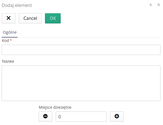Click the Miejsce dziesiętne label
This screenshot has width=163, height=125.
tap(55, 107)
